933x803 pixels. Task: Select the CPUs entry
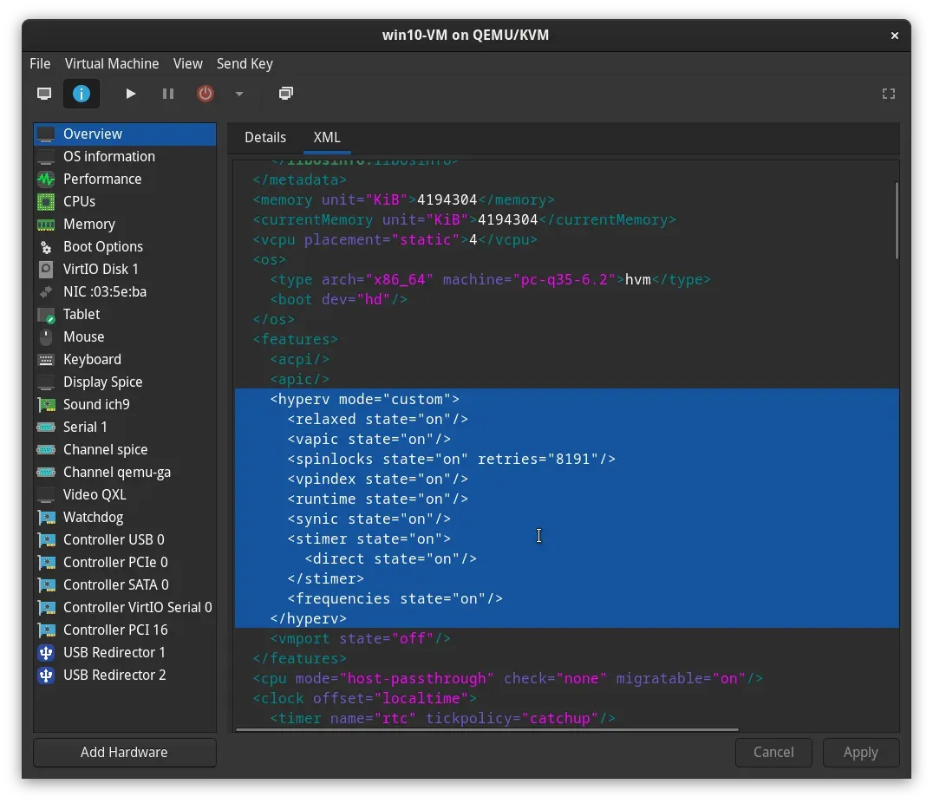[125, 202]
